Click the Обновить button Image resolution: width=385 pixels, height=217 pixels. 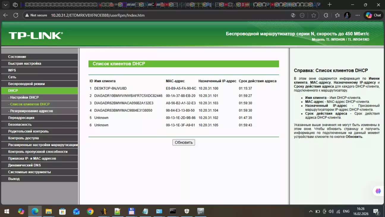click(184, 143)
